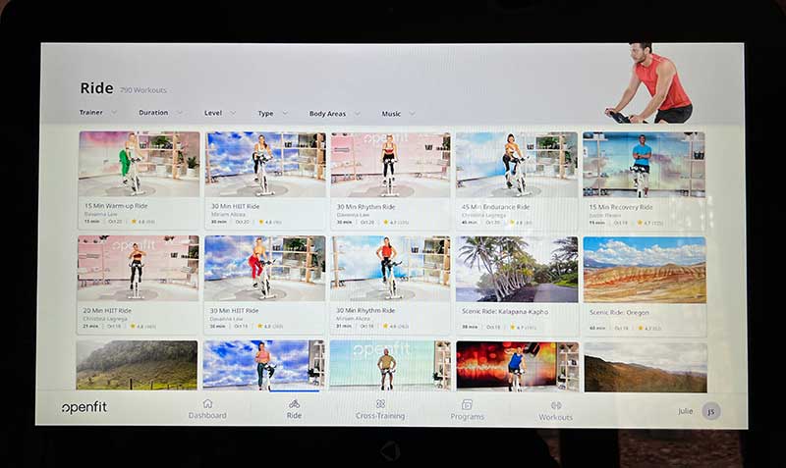Select the 20 Min HIIT Ride title
The height and width of the screenshot is (468, 786).
(107, 310)
